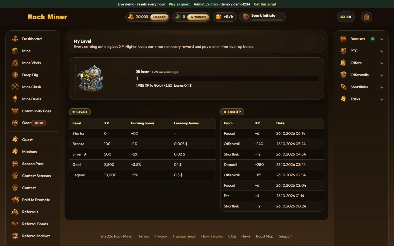Open the EN language selector
Viewport: 394px width, 246px height.
[346, 17]
